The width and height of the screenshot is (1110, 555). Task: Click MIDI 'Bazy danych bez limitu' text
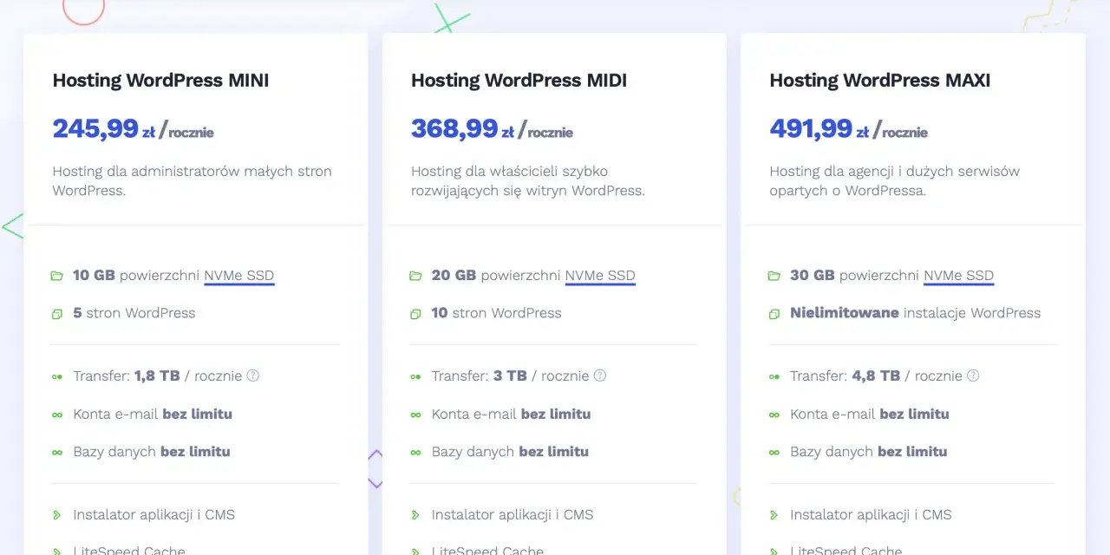510,452
